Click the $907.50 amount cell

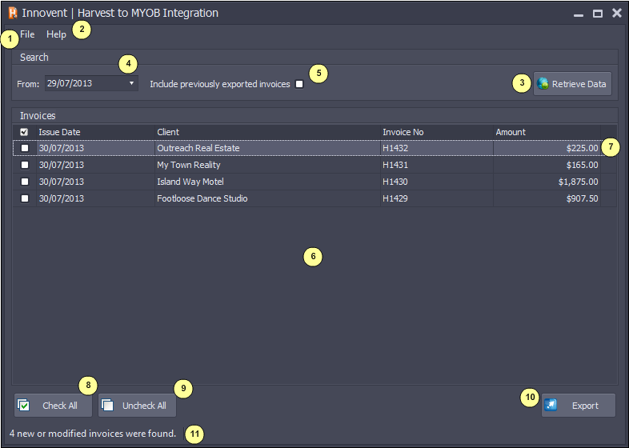(547, 198)
